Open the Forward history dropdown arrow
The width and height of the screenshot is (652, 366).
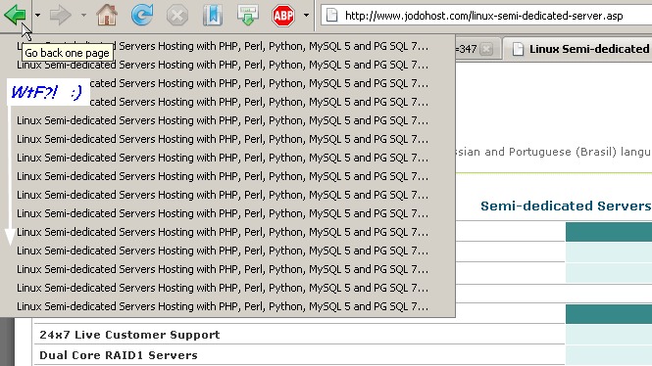coord(83,16)
